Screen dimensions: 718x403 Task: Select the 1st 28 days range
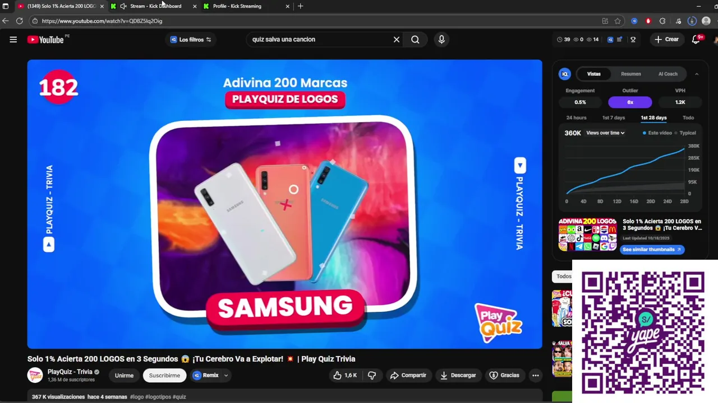coord(653,118)
